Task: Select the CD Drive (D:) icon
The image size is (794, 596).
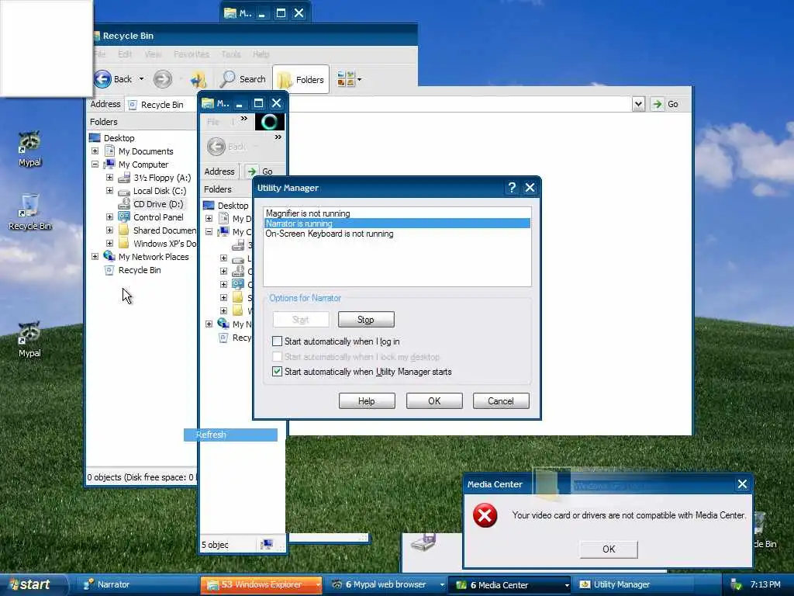Action: (124, 204)
